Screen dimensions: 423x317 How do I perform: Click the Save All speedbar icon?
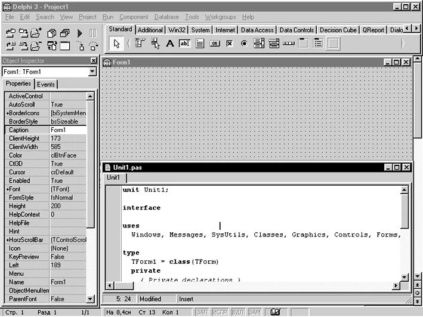[23, 33]
